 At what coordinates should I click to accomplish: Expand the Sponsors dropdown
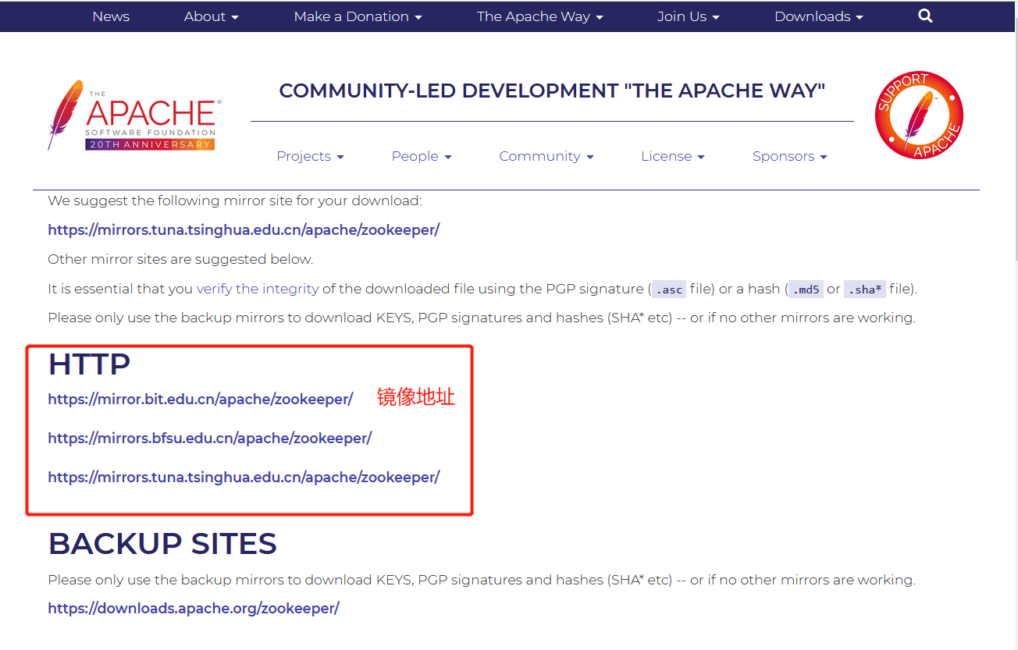[x=790, y=156]
